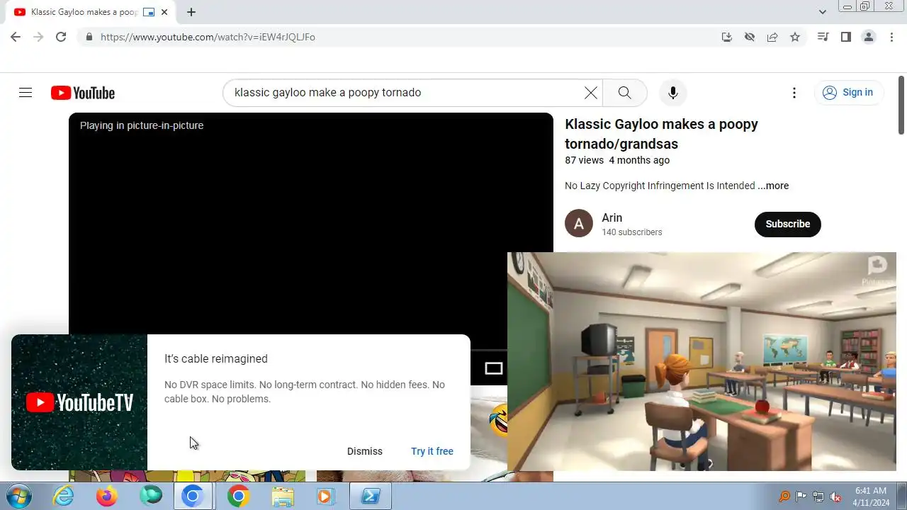Image resolution: width=907 pixels, height=510 pixels.
Task: Open the media control toolbar icon
Action: 823,37
